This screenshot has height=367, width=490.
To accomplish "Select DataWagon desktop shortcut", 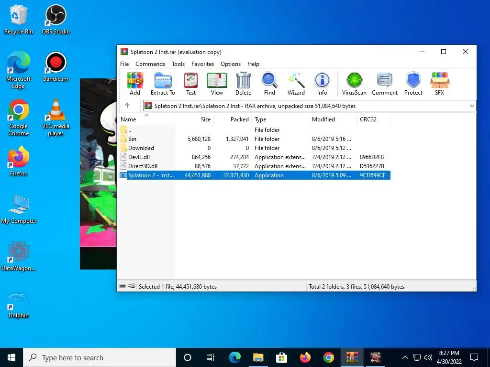I will coord(19,256).
